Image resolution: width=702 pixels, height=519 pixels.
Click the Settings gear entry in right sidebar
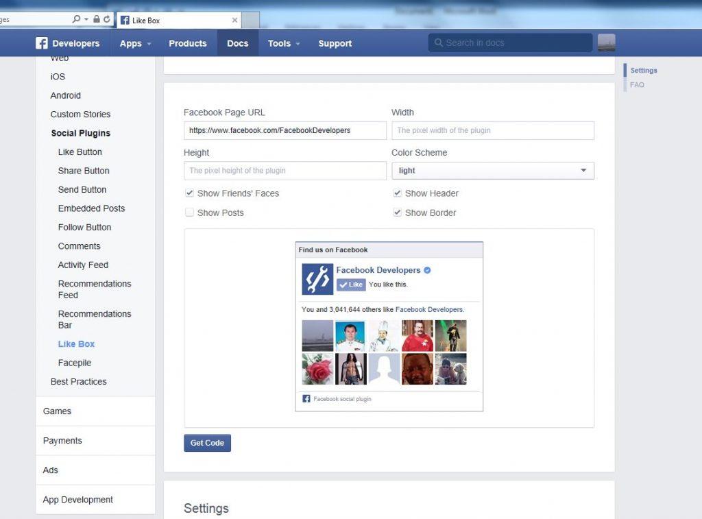pyautogui.click(x=643, y=70)
